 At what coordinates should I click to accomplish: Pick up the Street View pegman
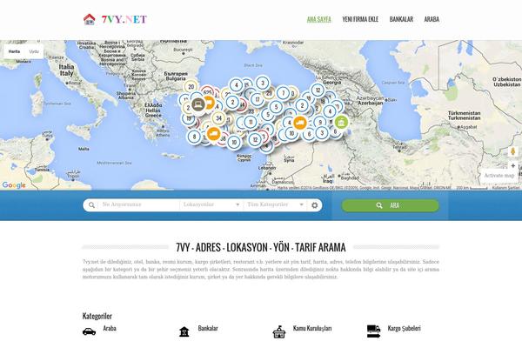click(x=512, y=151)
